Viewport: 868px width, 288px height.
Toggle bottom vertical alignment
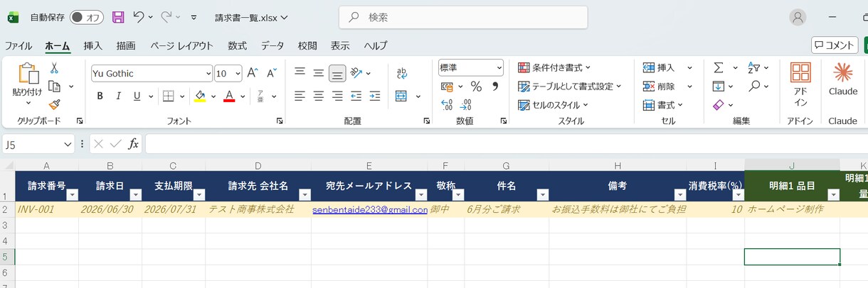337,72
